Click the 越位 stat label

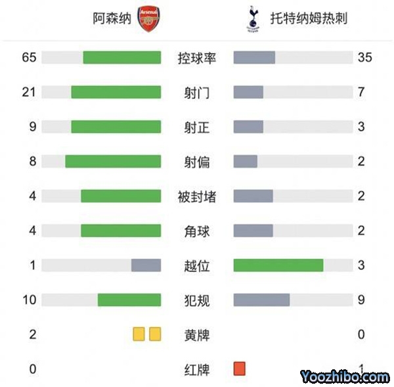click(x=197, y=265)
